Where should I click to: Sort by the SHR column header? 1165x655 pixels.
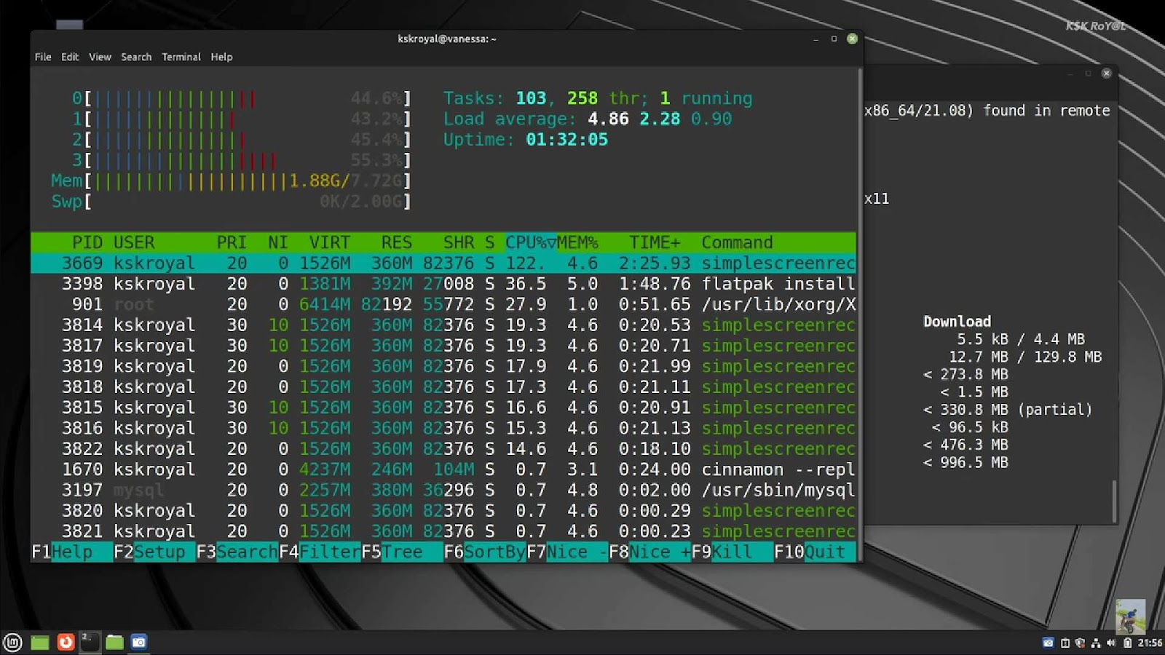pos(459,242)
